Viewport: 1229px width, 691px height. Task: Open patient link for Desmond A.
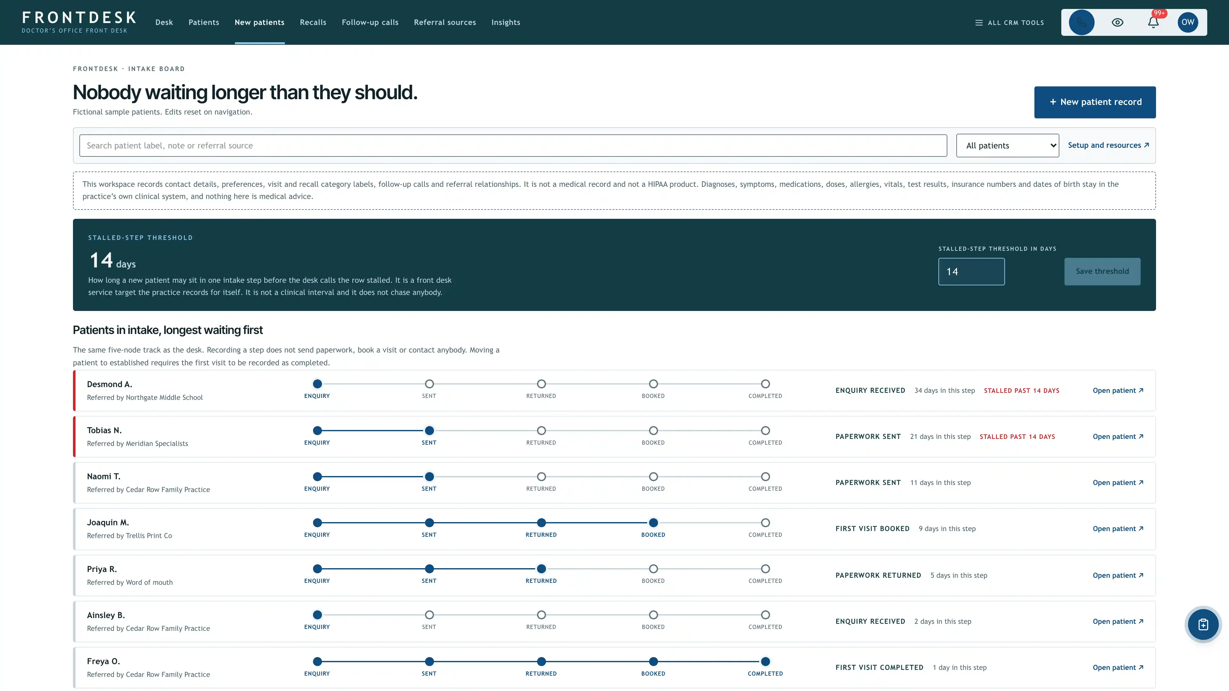(1118, 391)
